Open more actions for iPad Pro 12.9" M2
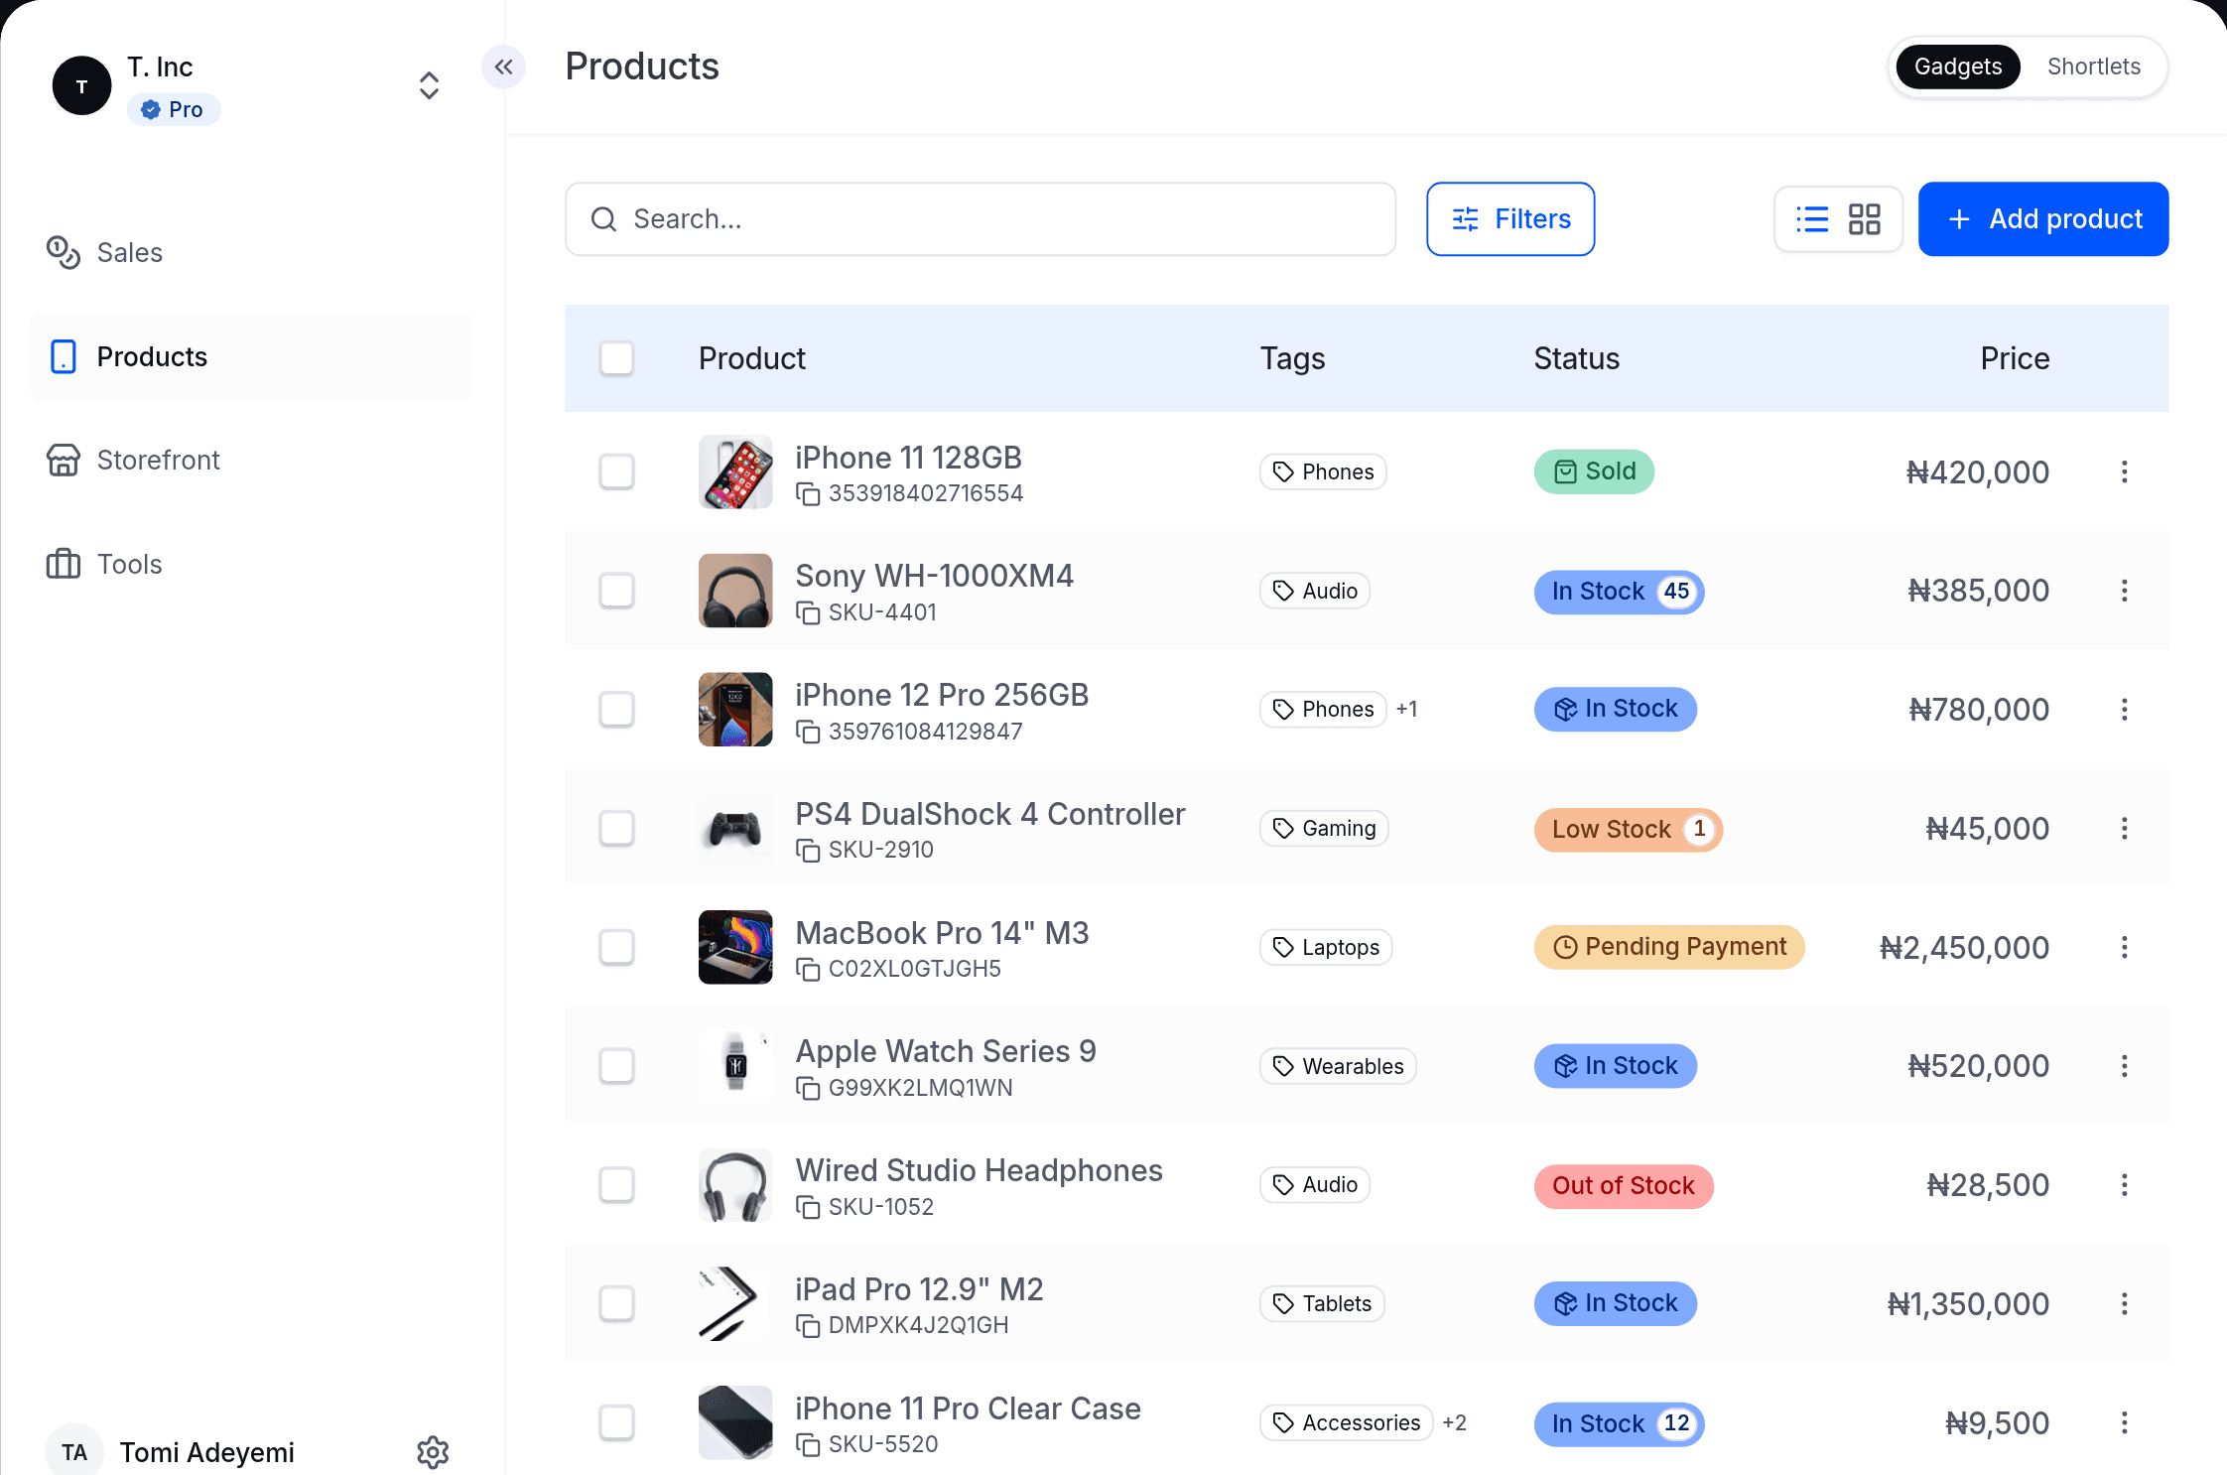 pyautogui.click(x=2124, y=1303)
